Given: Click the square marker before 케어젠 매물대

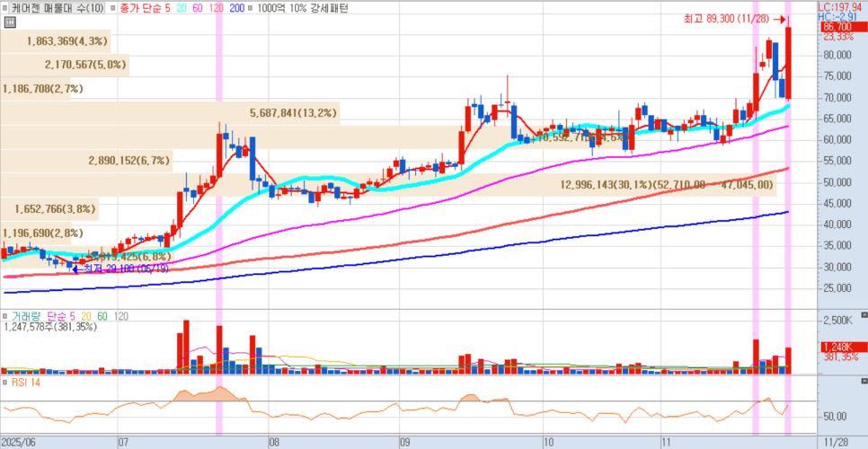Looking at the screenshot, I should coord(6,9).
